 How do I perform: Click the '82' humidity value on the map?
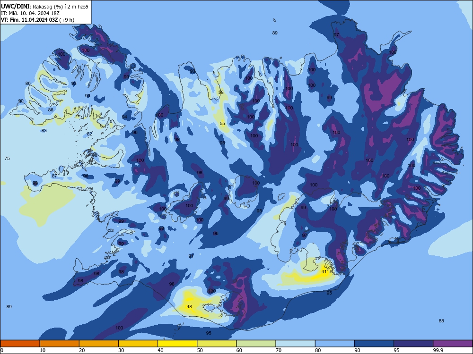click(x=89, y=134)
